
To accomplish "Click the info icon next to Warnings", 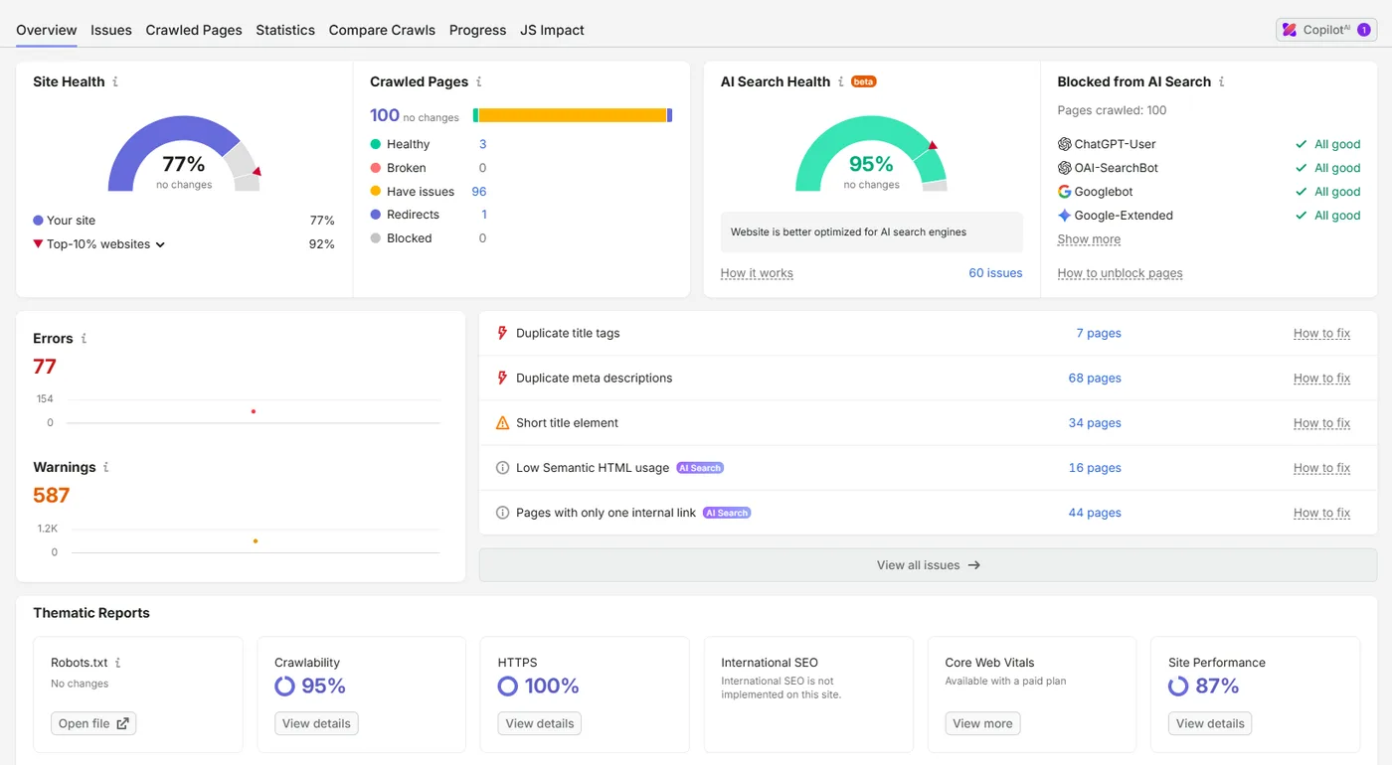I will [x=106, y=467].
